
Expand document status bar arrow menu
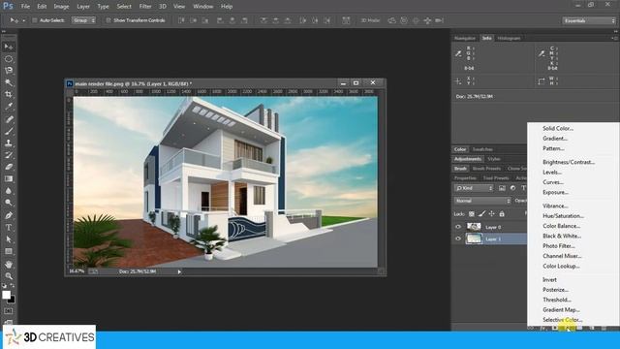[x=179, y=271]
